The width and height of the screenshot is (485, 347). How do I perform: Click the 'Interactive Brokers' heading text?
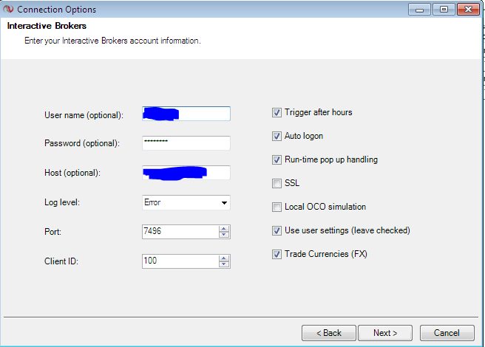47,26
